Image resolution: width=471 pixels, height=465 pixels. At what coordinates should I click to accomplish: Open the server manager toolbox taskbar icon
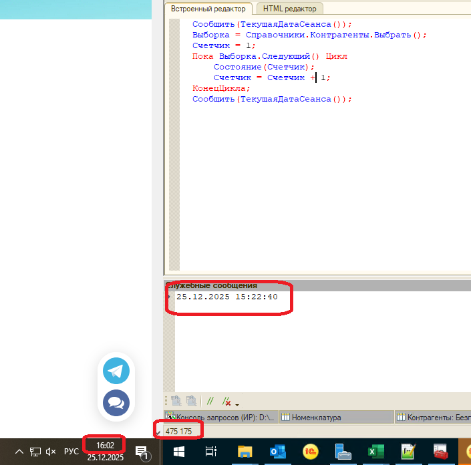click(343, 451)
